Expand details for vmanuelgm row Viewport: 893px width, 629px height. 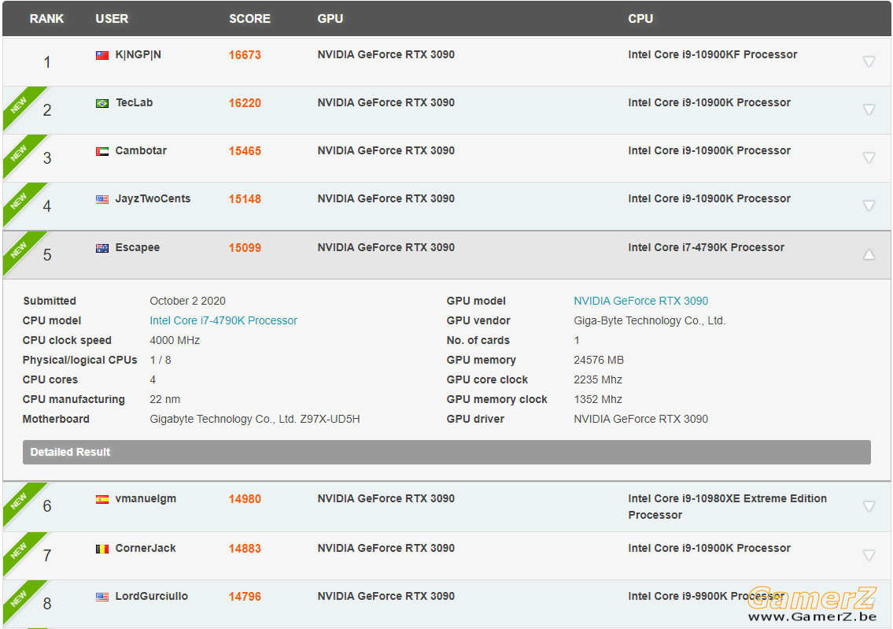[x=869, y=506]
